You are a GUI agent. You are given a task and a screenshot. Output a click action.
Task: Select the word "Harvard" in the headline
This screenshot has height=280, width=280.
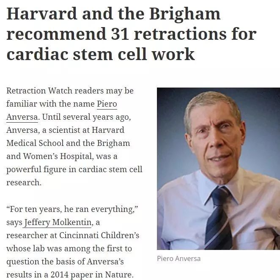pos(42,14)
